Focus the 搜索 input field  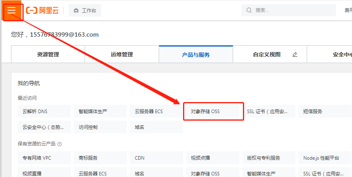tap(289, 10)
